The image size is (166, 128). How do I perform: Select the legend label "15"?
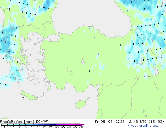39,127
